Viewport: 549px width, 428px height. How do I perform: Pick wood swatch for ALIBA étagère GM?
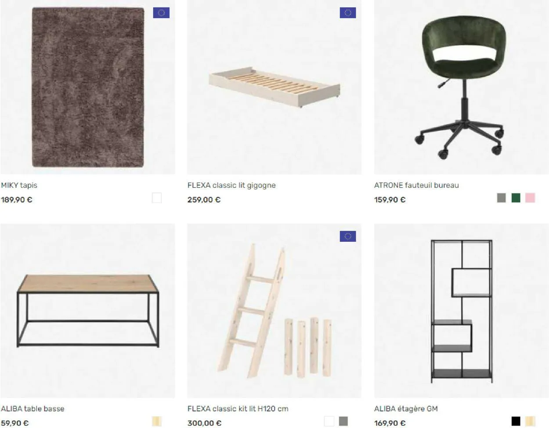530,421
